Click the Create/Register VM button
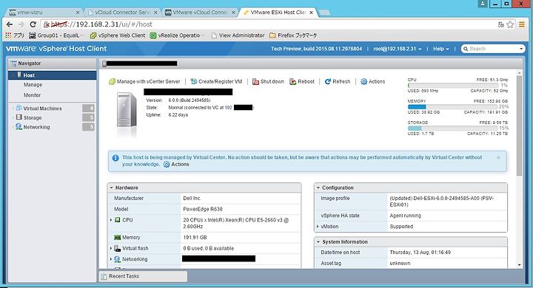 tap(216, 82)
